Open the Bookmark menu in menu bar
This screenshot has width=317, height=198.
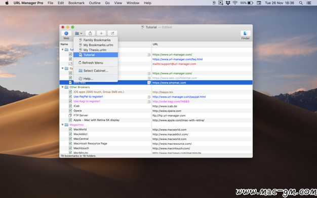[76, 3]
